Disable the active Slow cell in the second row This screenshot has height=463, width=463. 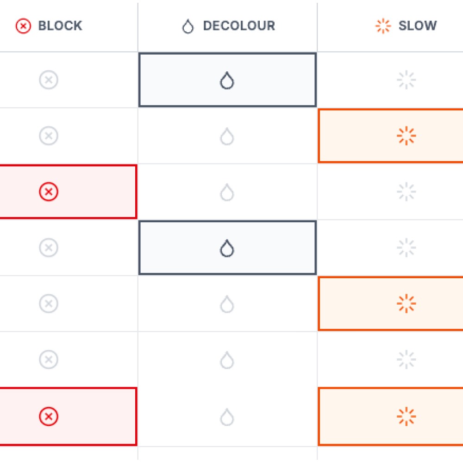(x=406, y=136)
